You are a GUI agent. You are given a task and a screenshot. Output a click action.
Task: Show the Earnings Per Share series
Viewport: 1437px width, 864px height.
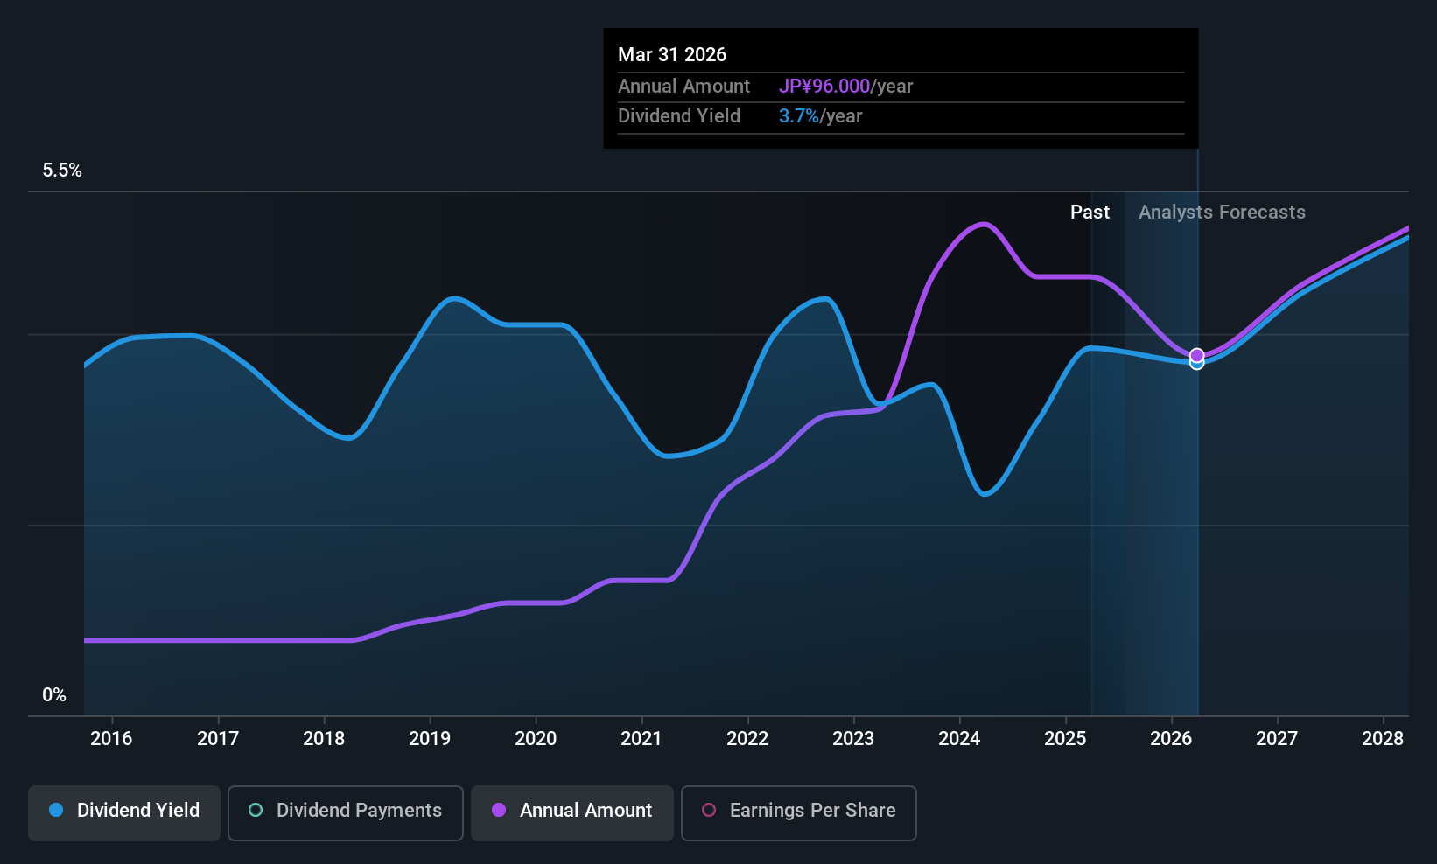(799, 812)
